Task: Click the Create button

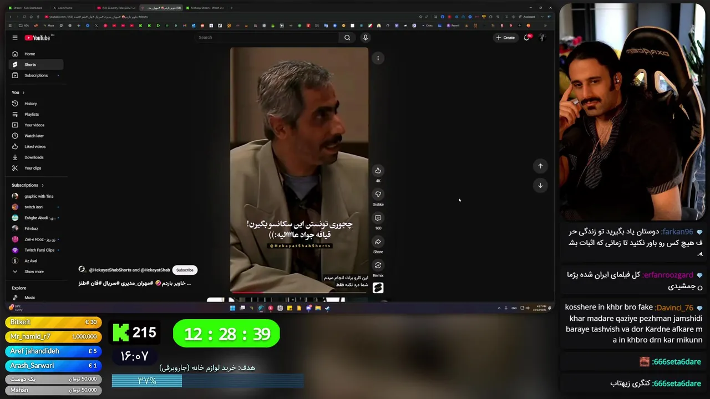Action: click(x=505, y=38)
